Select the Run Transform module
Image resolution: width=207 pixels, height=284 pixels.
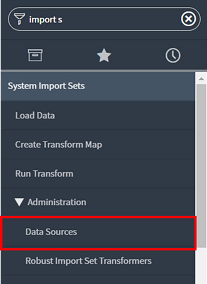98,174
